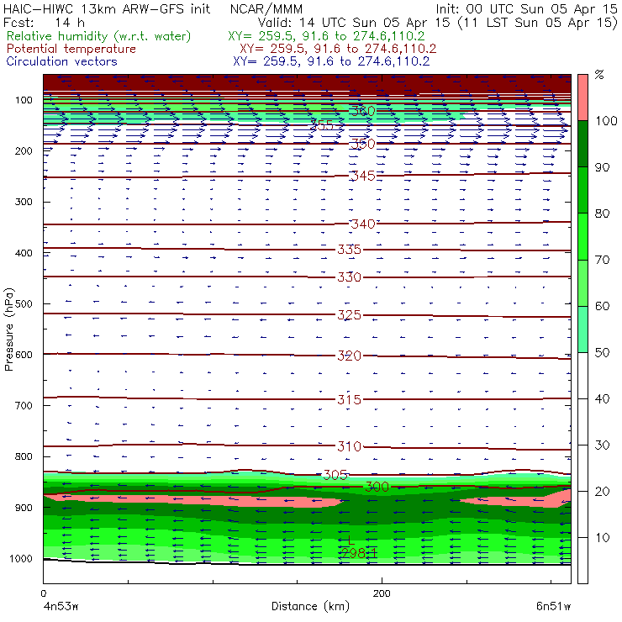This screenshot has width=622, height=622.
Task: Click the '345' isentrope contour label
Action: 362,176
